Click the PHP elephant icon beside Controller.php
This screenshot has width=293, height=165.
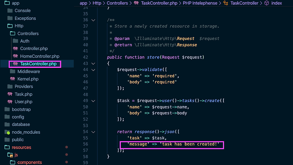coord(15,48)
